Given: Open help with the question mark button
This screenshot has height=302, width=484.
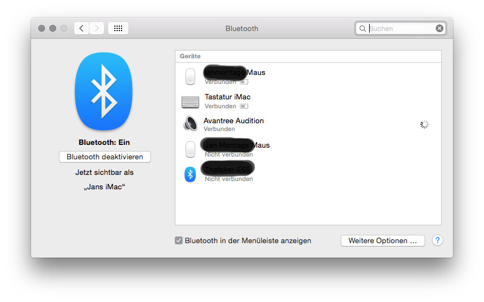Looking at the screenshot, I should tap(437, 240).
